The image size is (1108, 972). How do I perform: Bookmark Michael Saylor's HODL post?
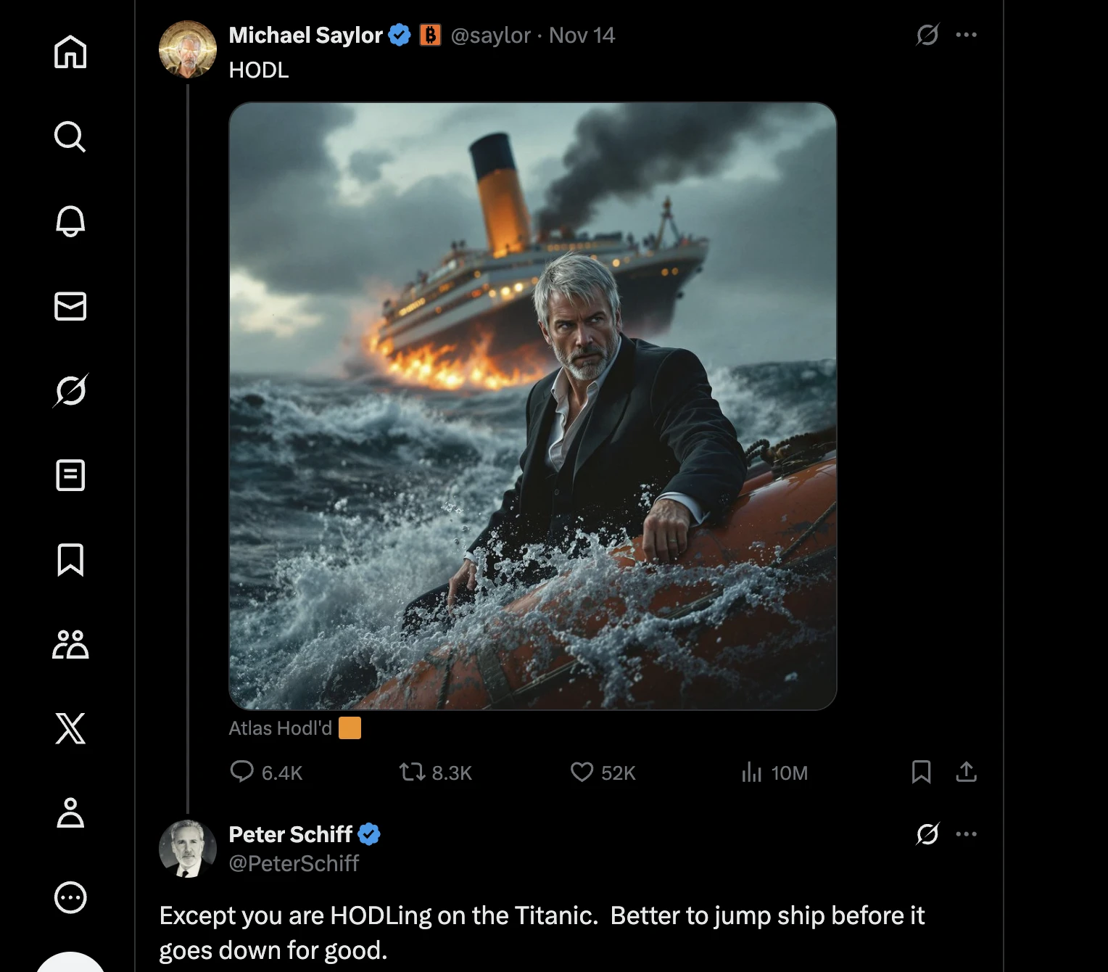tap(922, 773)
